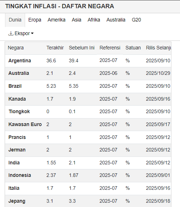Screen dimensions: 180x207
Task: Select the G20 tab
Action: 136,20
